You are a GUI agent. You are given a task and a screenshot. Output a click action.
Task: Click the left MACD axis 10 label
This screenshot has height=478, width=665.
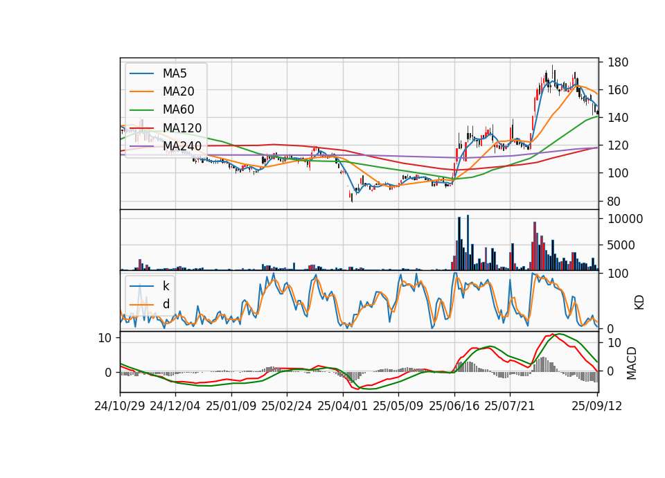(105, 338)
